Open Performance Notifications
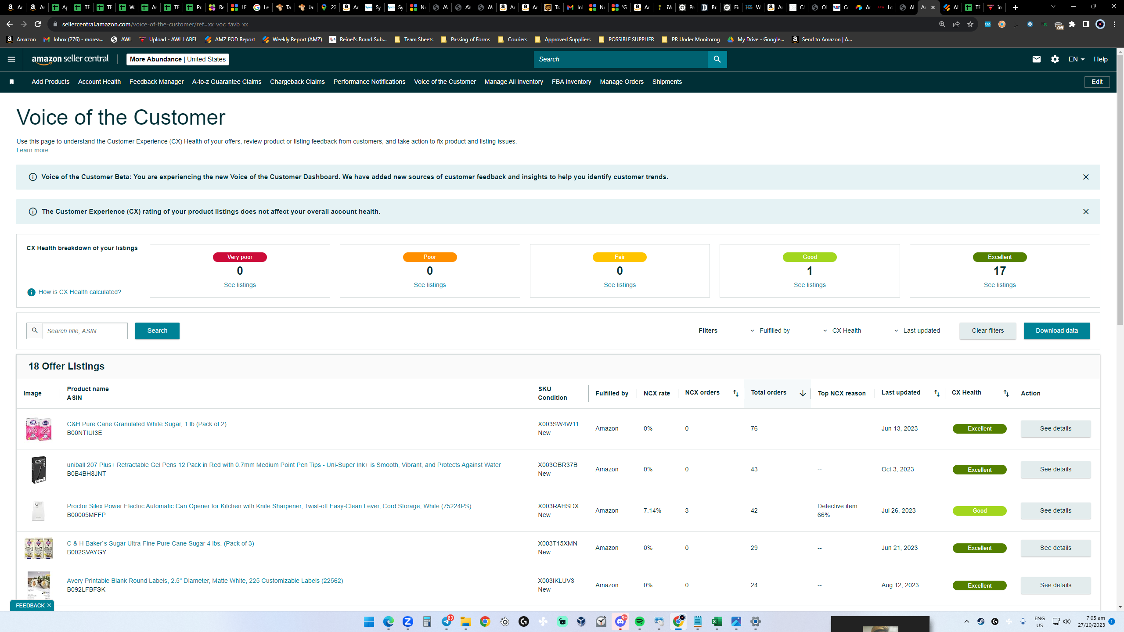The height and width of the screenshot is (632, 1124). pos(369,82)
